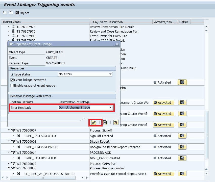
Task: Select 'Process: Signoff' description cell
Action: point(101,130)
